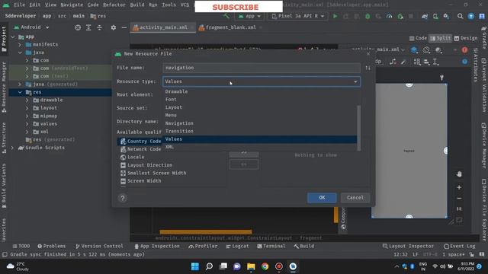Hide the Project panel with the minus icon
This screenshot has width=488, height=274.
tap(124, 27)
